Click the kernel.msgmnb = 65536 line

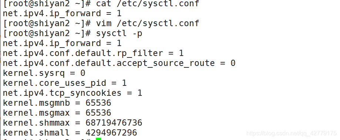[x=57, y=103]
